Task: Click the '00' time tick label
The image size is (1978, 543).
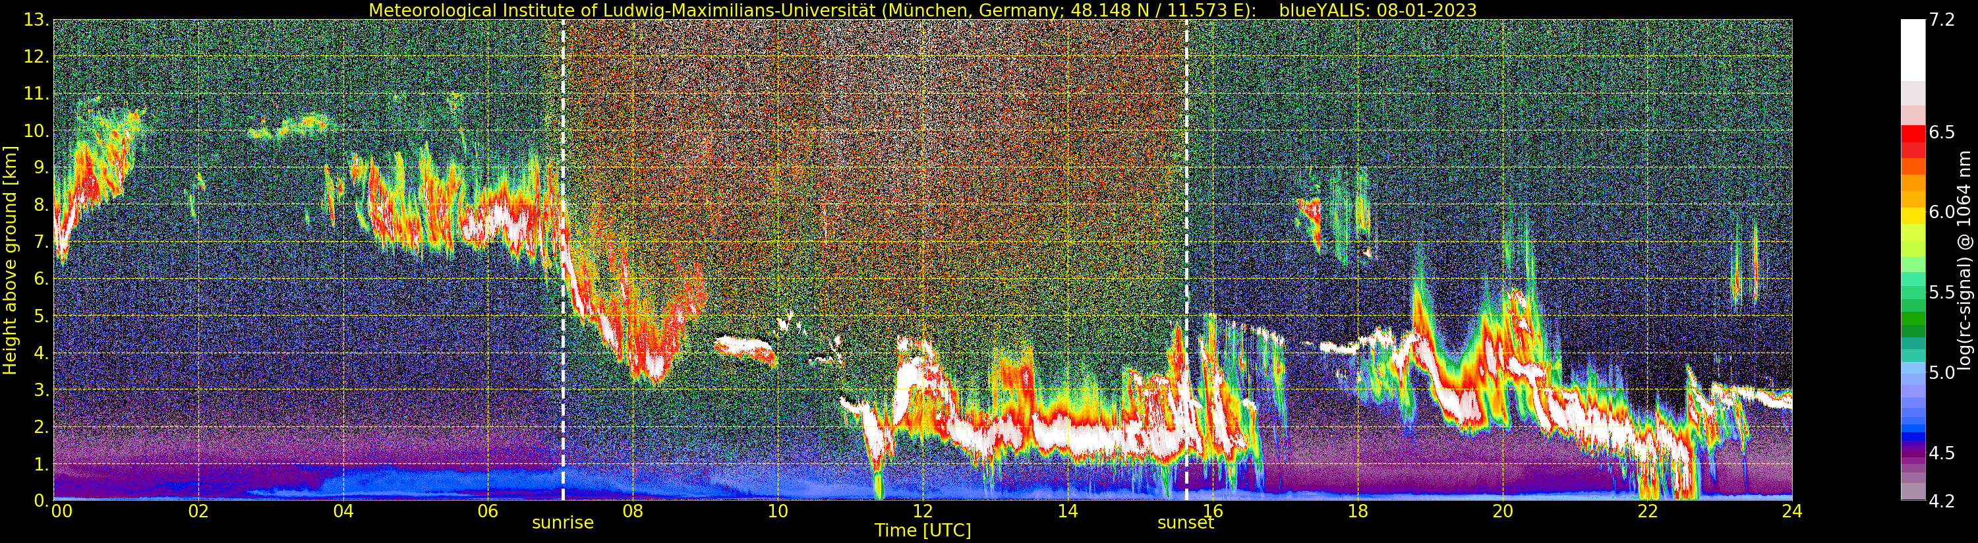Action: [x=61, y=511]
